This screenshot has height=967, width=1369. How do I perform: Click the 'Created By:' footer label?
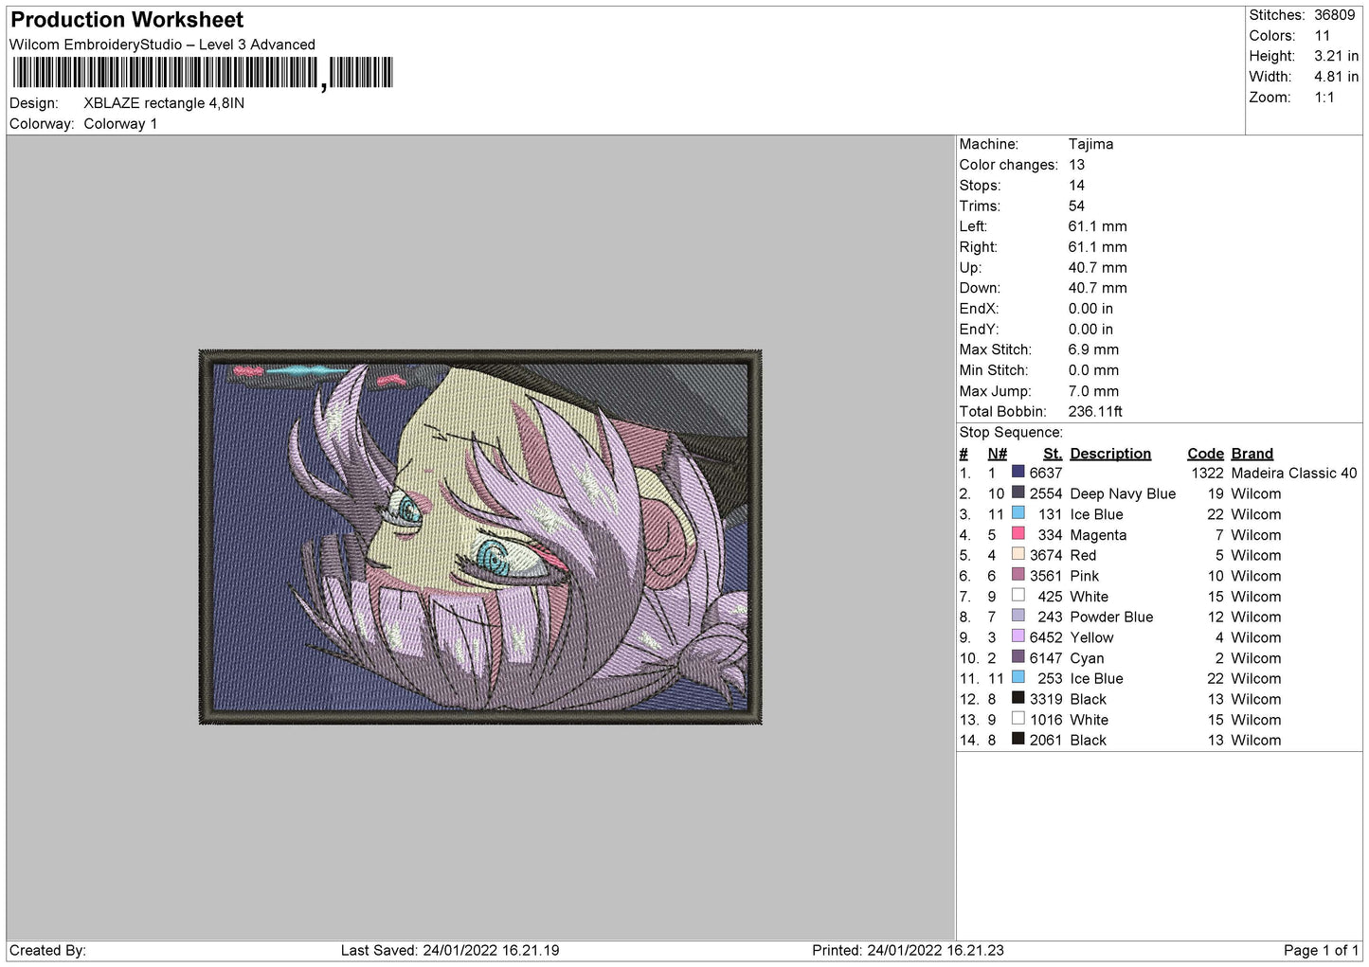(47, 950)
